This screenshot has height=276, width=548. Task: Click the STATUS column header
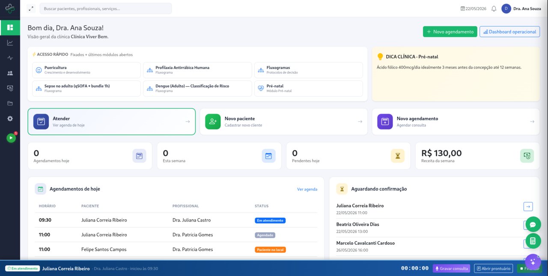pos(262,206)
